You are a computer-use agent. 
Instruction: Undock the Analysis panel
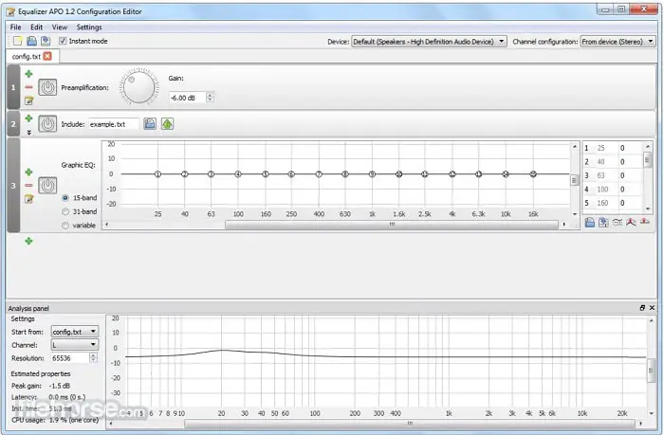point(642,308)
